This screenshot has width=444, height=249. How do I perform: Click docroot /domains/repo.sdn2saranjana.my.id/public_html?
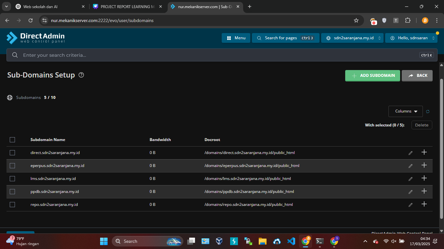click(x=249, y=205)
